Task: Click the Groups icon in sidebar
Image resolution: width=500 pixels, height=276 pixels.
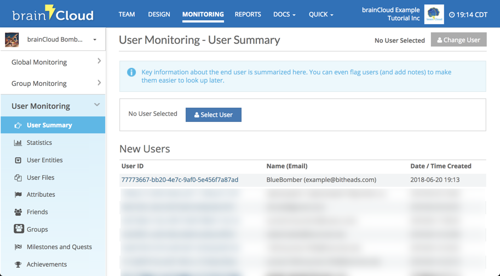Action: point(19,229)
